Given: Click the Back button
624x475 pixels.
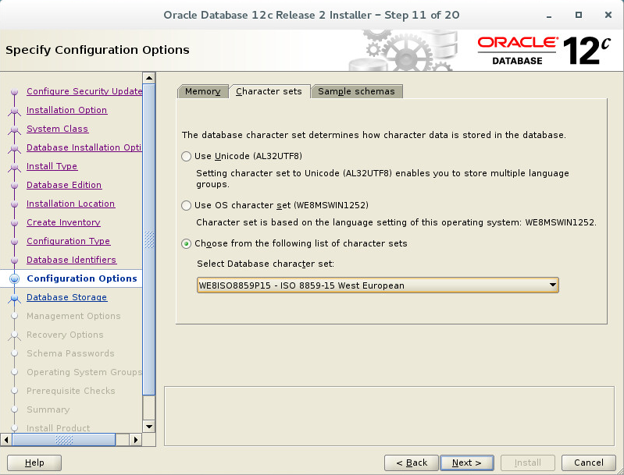Looking at the screenshot, I should coord(412,463).
